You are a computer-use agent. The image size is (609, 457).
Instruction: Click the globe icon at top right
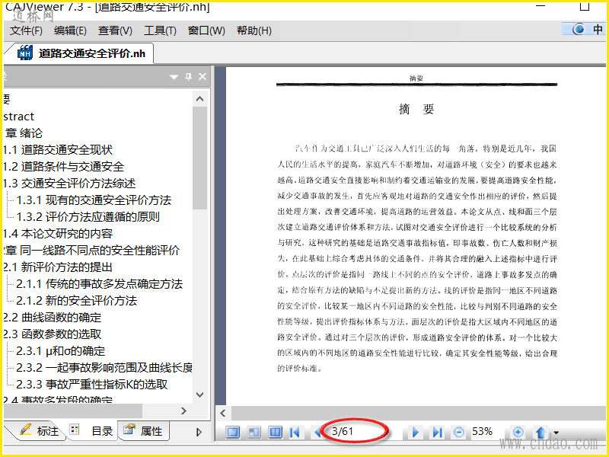point(579,29)
